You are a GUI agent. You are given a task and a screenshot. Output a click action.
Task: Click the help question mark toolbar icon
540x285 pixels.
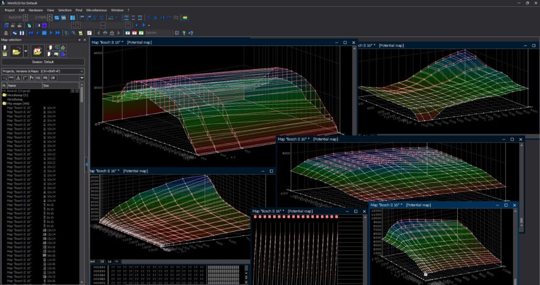pos(184,33)
